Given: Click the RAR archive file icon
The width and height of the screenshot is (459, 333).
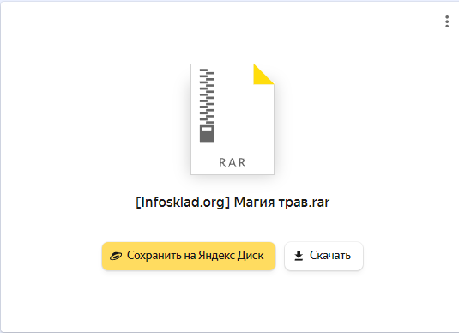Looking at the screenshot, I should (233, 119).
